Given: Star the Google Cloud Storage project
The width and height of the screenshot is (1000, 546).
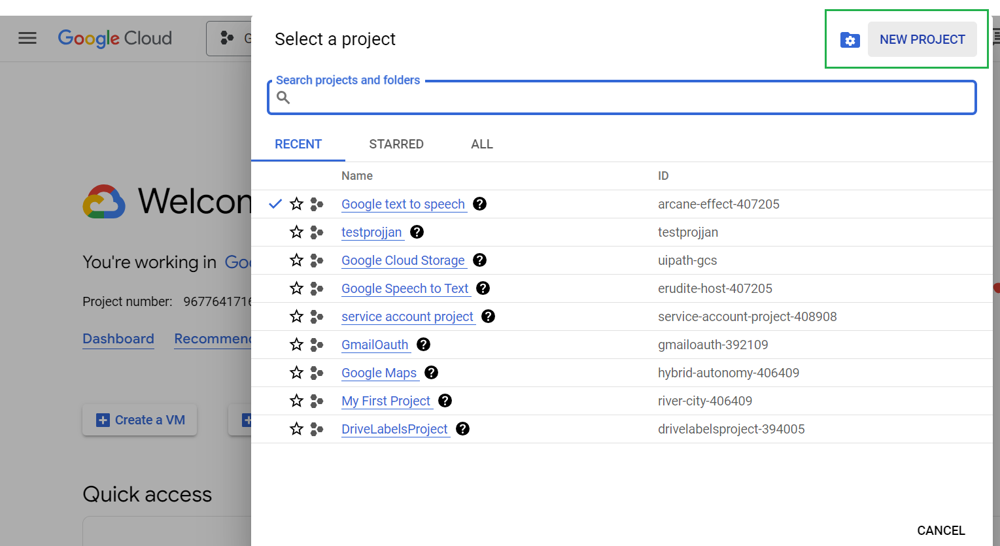Looking at the screenshot, I should 296,260.
